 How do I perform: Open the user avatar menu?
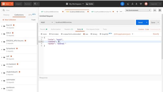(x=146, y=4)
